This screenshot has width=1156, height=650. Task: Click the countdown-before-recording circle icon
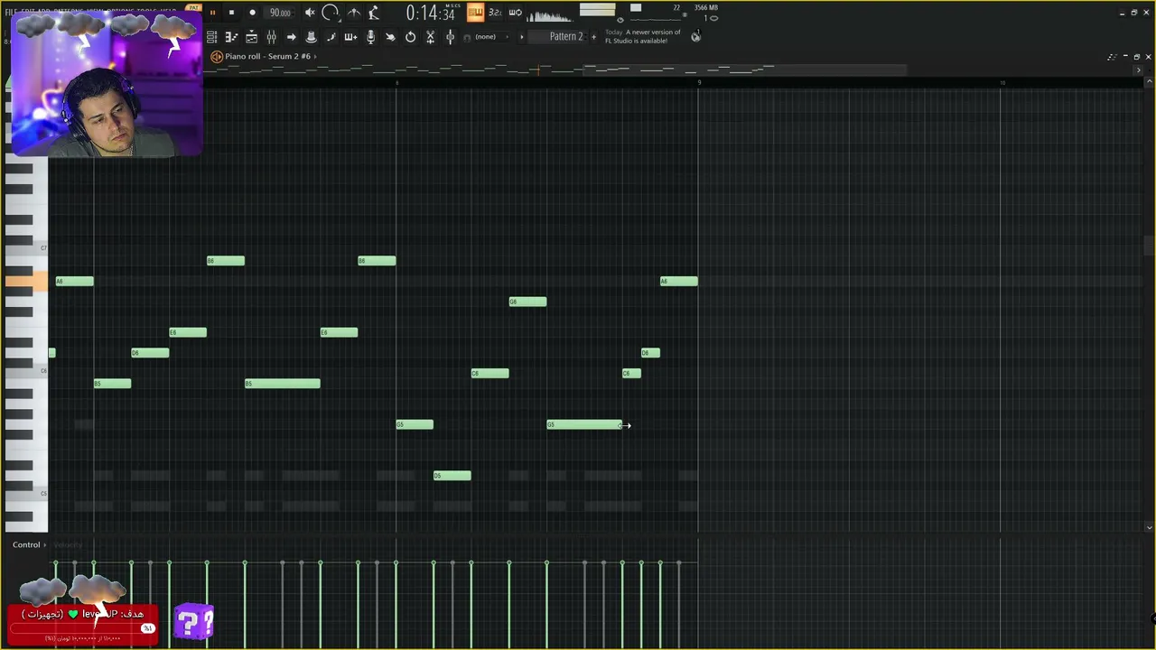[x=331, y=13]
